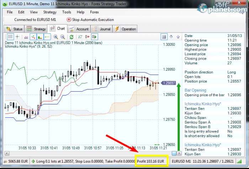Click the first Ichimoku Kinko Hyo* heading
Screen dimensions: 249x169
[x=203, y=104]
